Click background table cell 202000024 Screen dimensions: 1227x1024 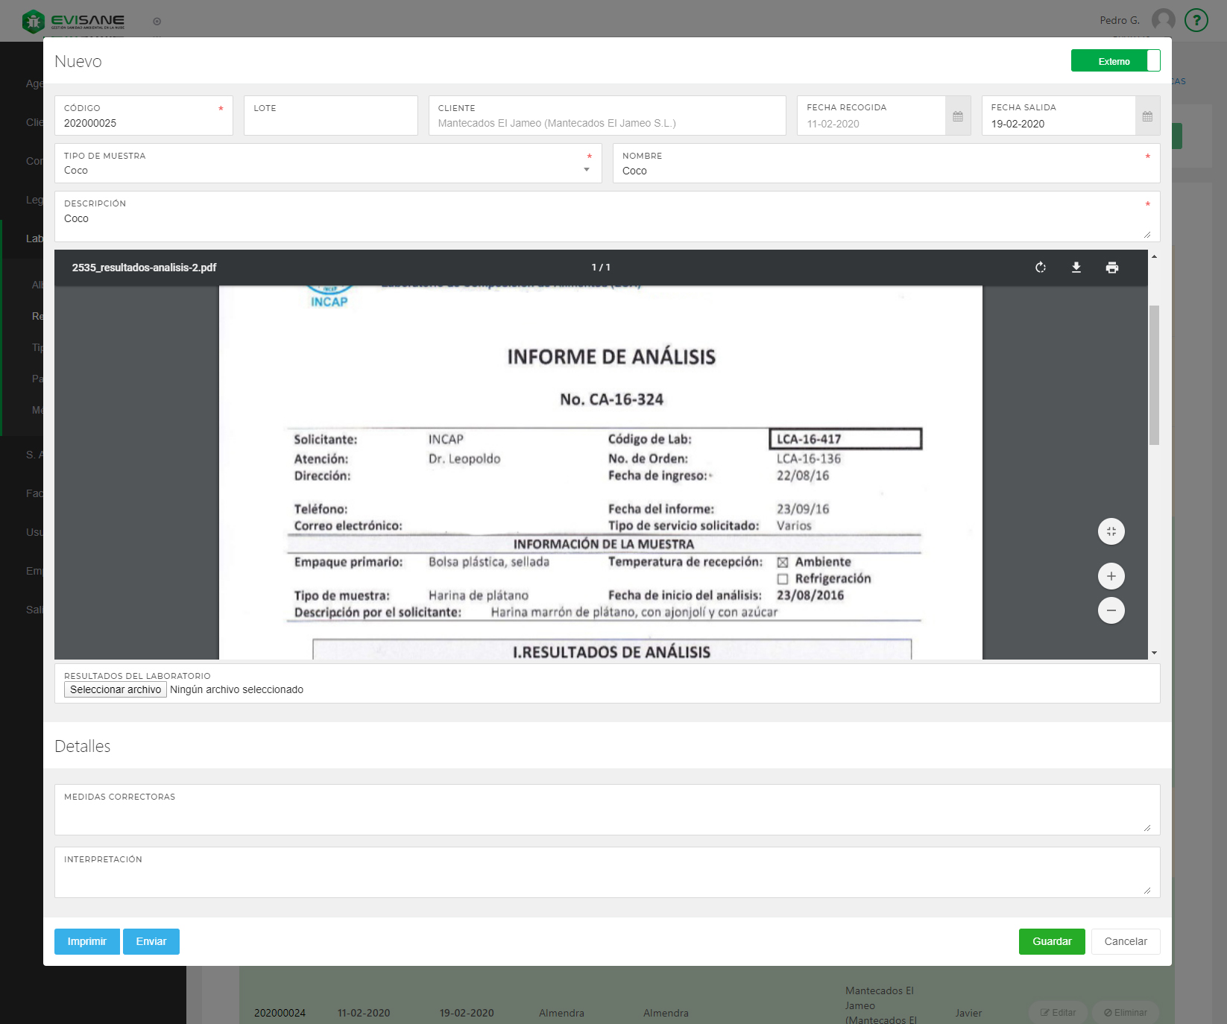(x=280, y=1013)
